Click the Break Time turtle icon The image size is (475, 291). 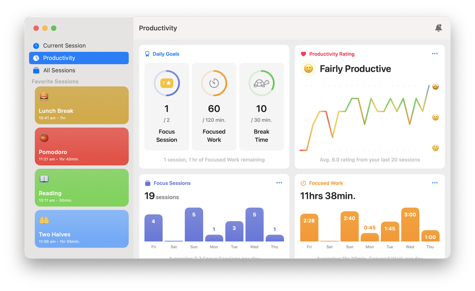261,83
